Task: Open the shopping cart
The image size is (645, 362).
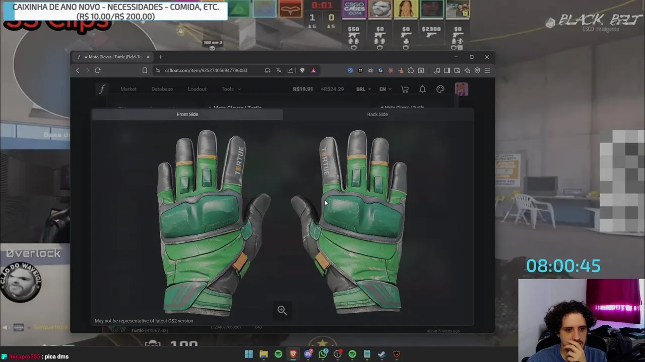Action: point(405,89)
